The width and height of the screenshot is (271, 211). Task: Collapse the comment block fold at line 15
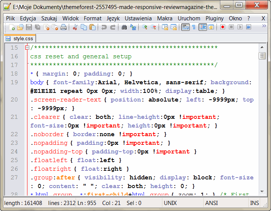27,48
